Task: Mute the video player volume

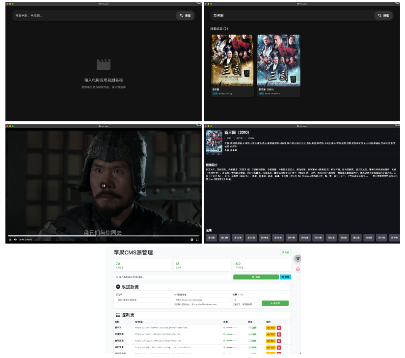Action: [15, 240]
